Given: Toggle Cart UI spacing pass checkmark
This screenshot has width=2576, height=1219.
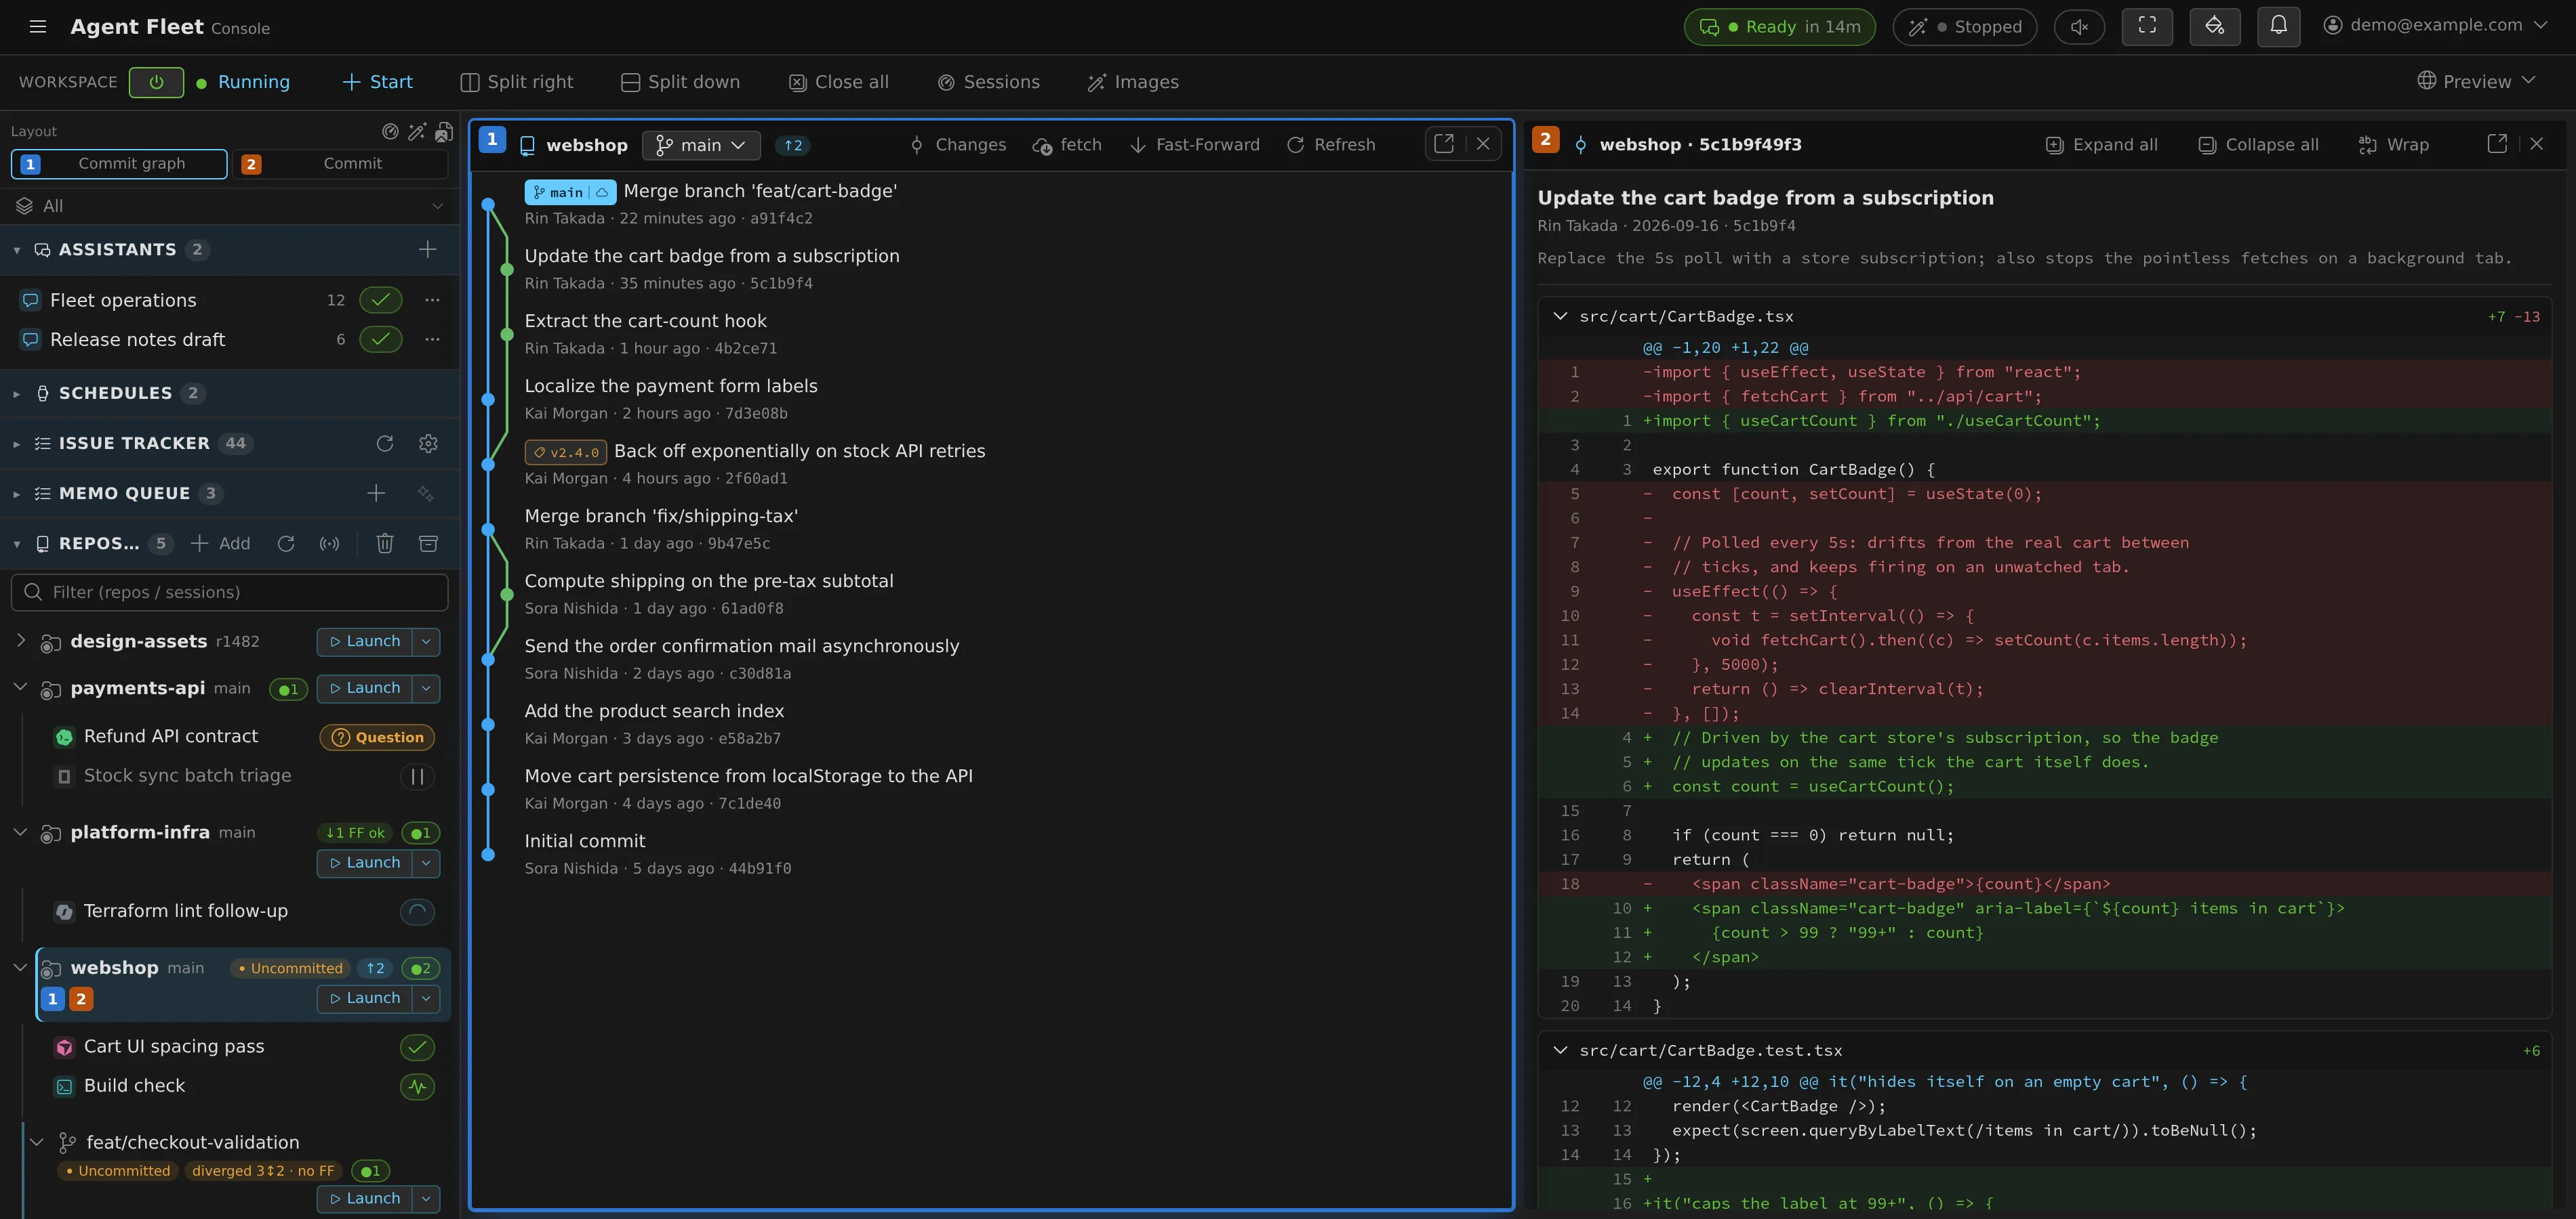Looking at the screenshot, I should 417,1047.
